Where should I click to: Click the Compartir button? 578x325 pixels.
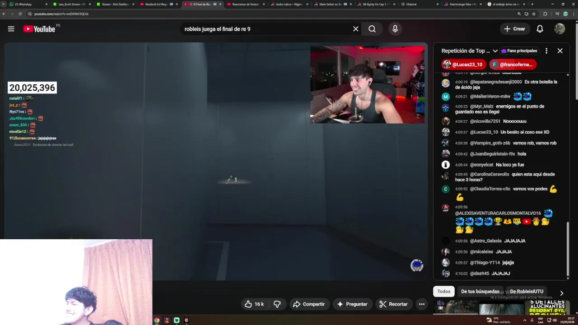[309, 304]
